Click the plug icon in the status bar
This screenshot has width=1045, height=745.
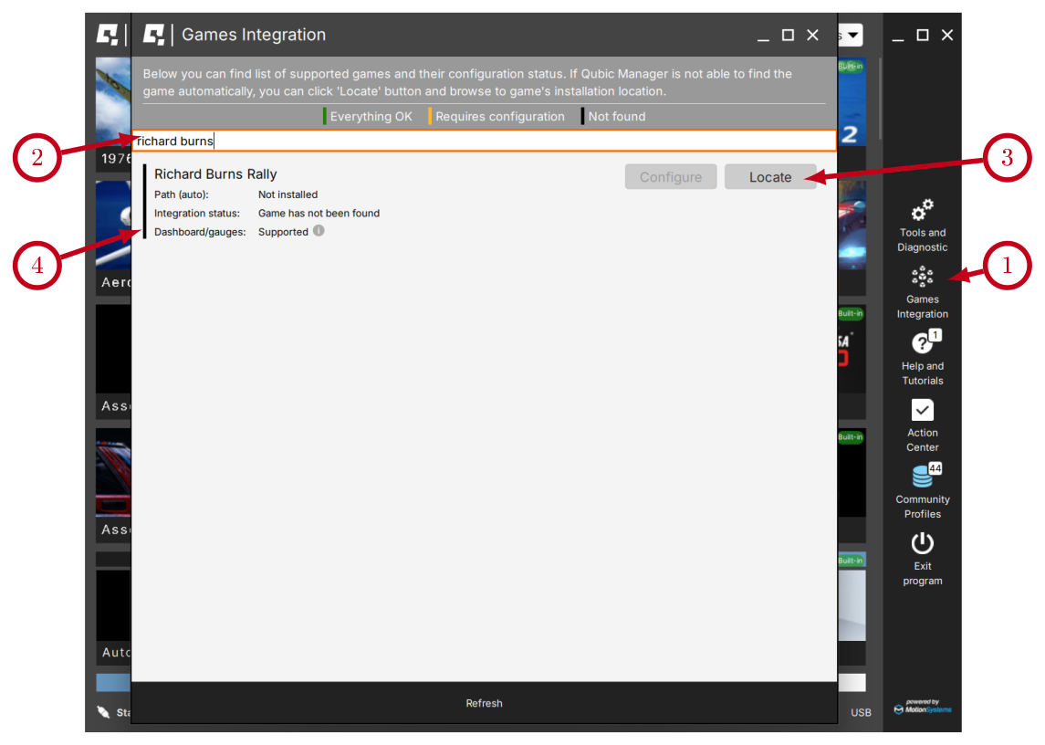104,712
